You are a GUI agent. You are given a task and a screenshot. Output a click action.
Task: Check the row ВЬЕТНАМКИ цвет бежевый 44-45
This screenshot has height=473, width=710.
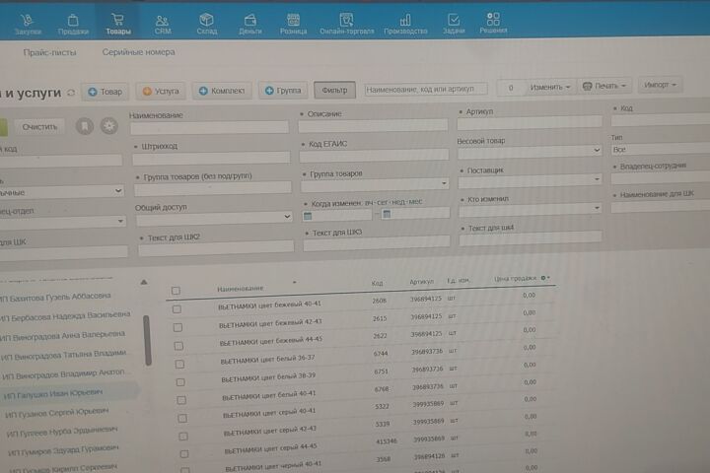point(178,346)
